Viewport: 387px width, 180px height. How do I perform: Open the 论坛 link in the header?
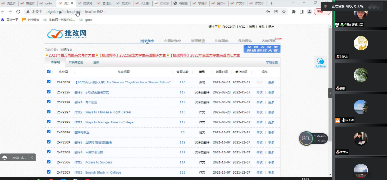point(242,27)
